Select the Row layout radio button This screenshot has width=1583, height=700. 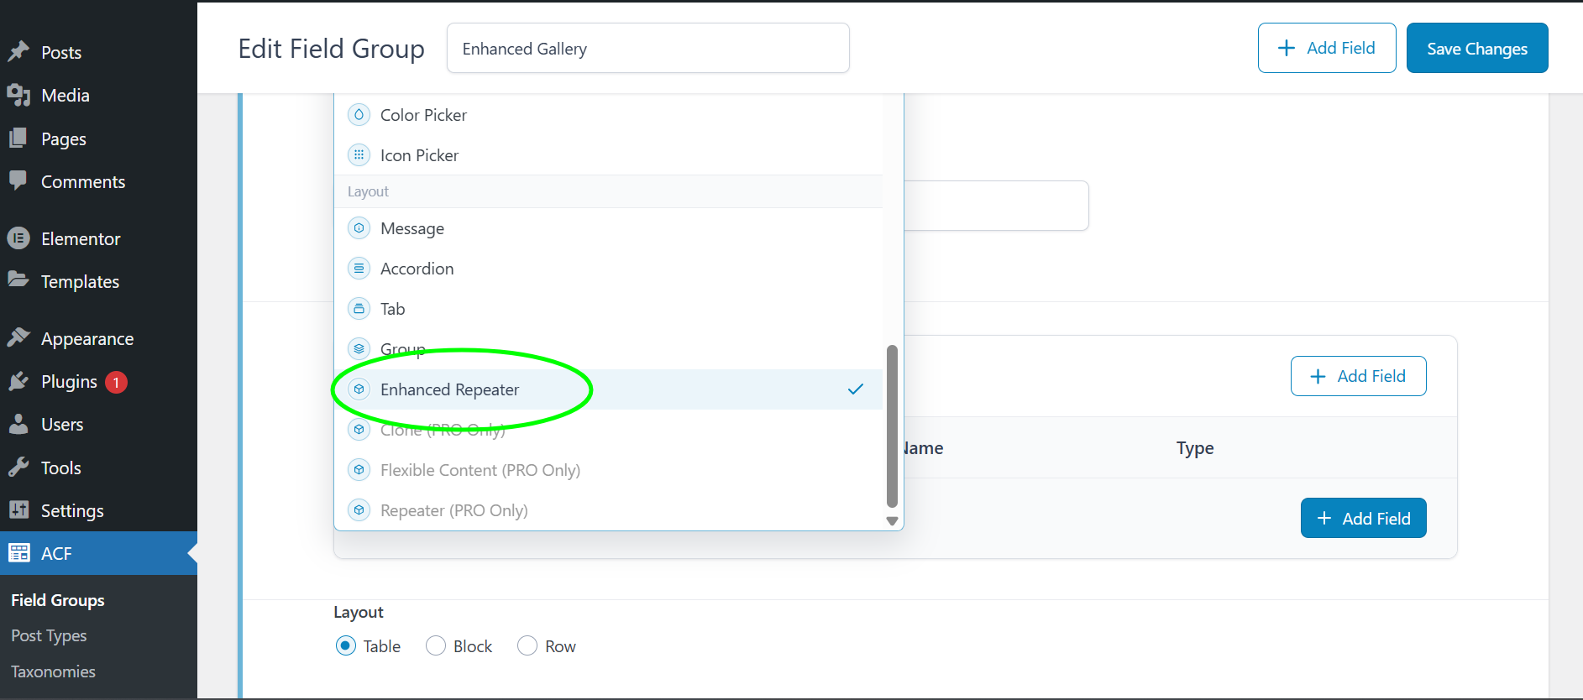527,646
